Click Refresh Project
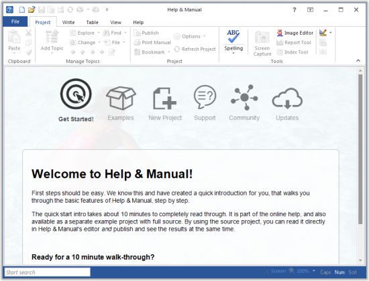Viewport: 369px width, 281px height. [195, 49]
